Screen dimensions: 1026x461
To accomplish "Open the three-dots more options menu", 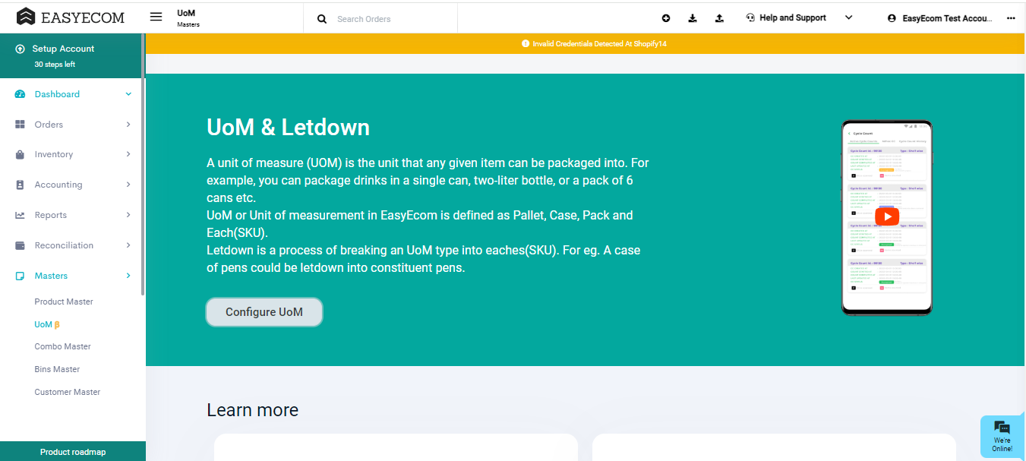I will (x=1011, y=18).
